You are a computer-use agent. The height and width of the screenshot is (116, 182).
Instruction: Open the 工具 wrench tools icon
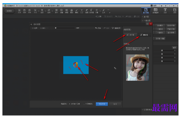coord(104,11)
